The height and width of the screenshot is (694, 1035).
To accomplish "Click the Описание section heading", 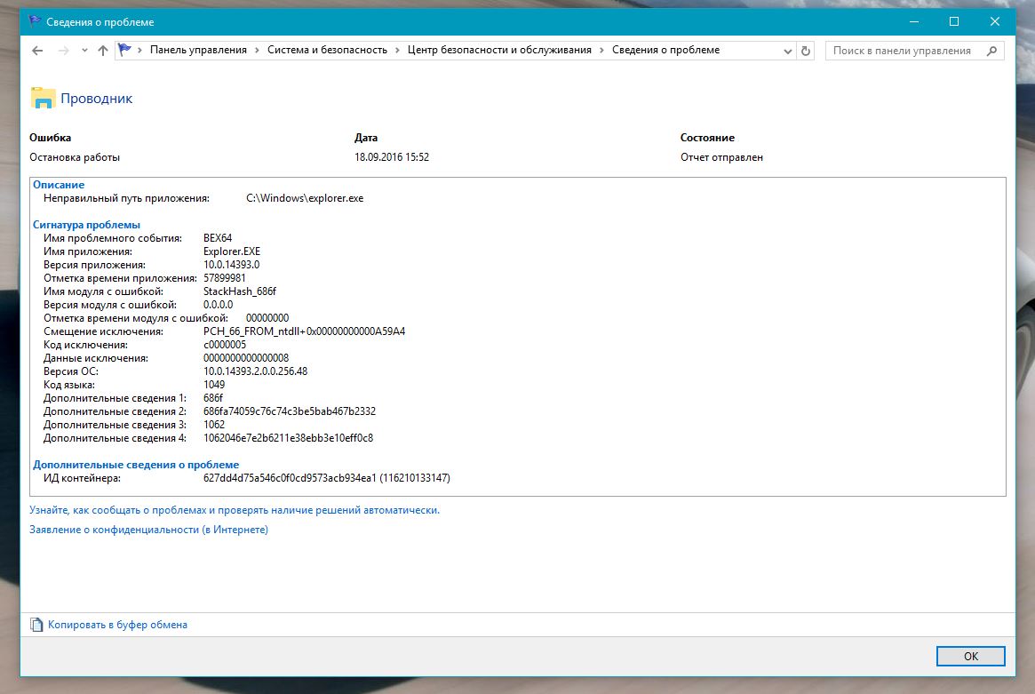I will 59,185.
